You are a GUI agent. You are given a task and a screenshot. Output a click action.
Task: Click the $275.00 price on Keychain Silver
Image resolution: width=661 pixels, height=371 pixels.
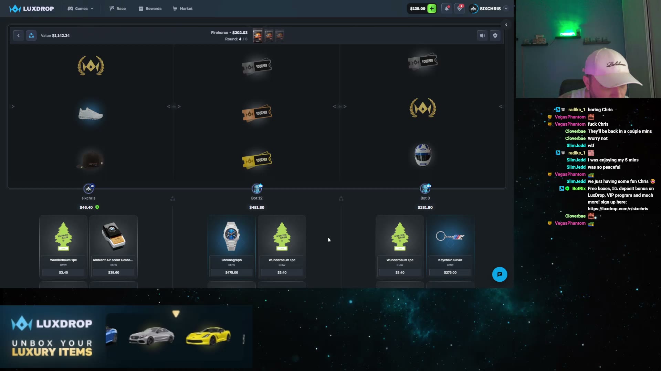point(450,272)
